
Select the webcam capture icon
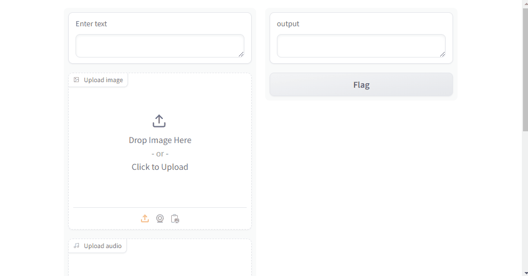pyautogui.click(x=160, y=218)
